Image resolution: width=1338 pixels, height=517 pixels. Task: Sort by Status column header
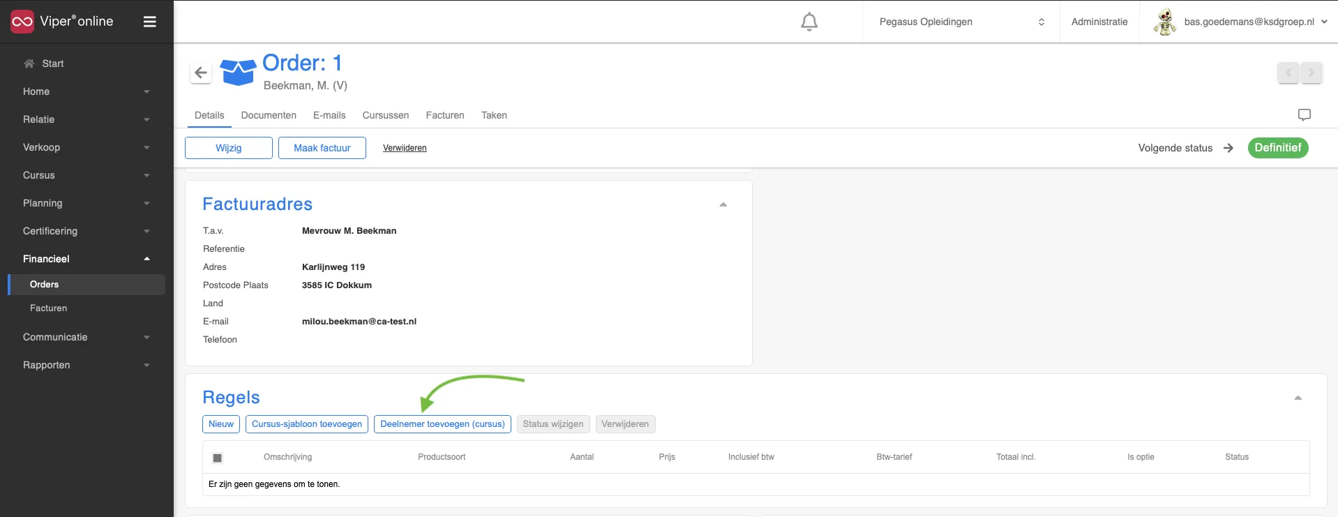coord(1237,457)
